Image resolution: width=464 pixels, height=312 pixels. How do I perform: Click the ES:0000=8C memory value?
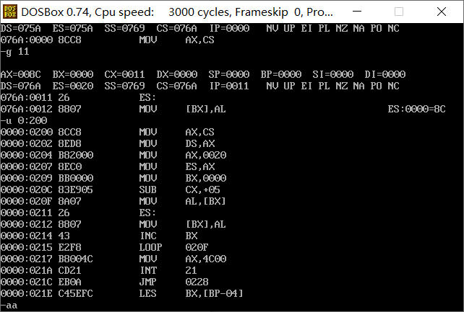[416, 109]
